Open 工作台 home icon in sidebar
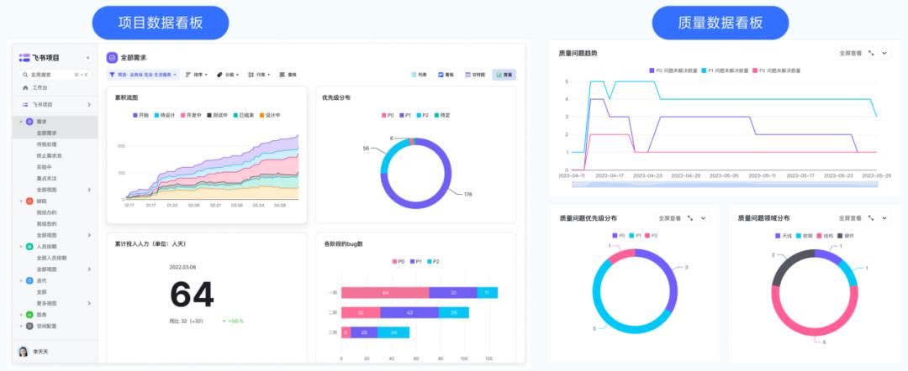 click(x=25, y=87)
